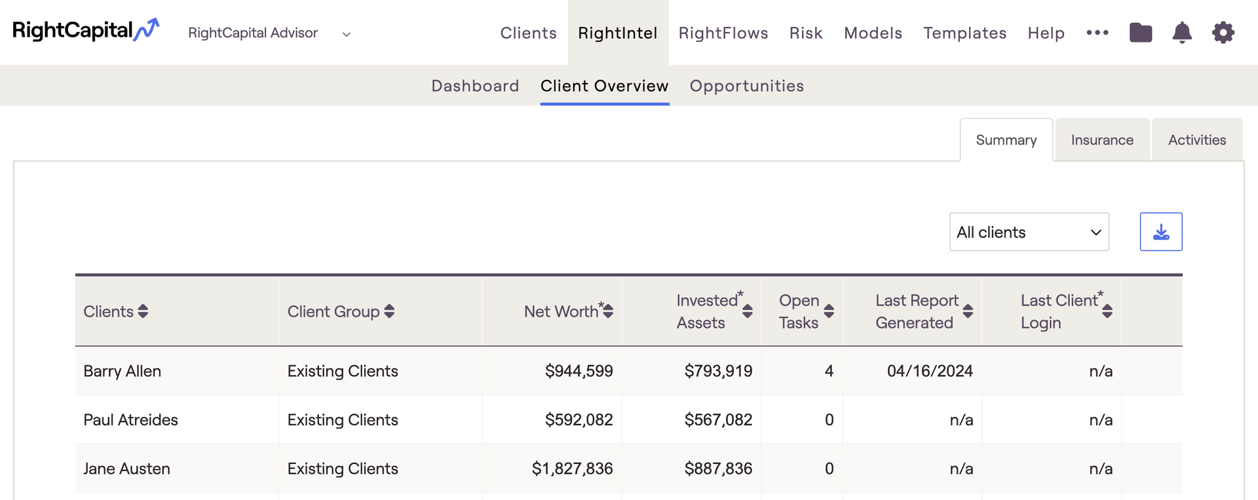This screenshot has height=500, width=1258.
Task: Sort by Open Tasks column arrows
Action: (829, 312)
